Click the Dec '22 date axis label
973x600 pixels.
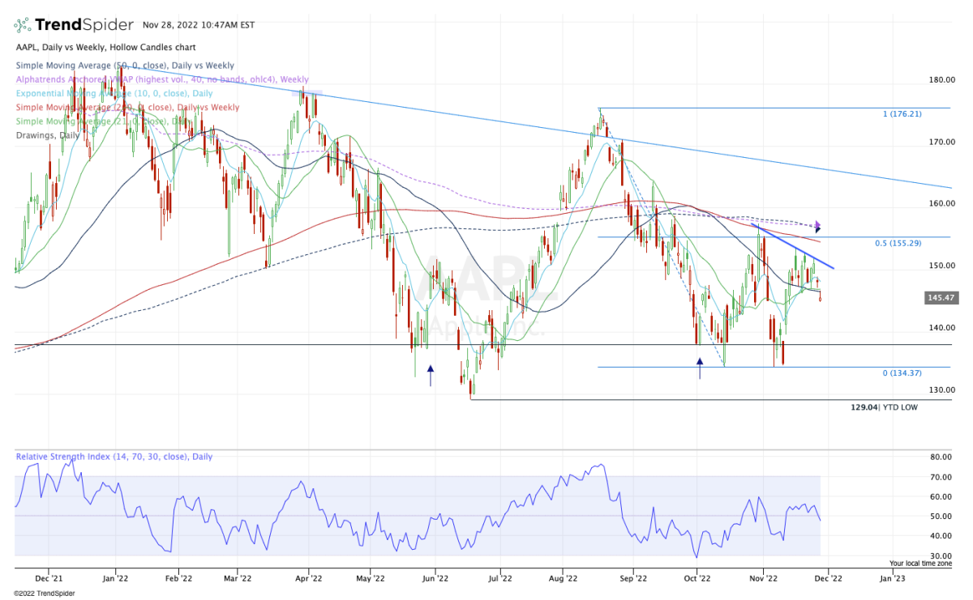coord(829,579)
